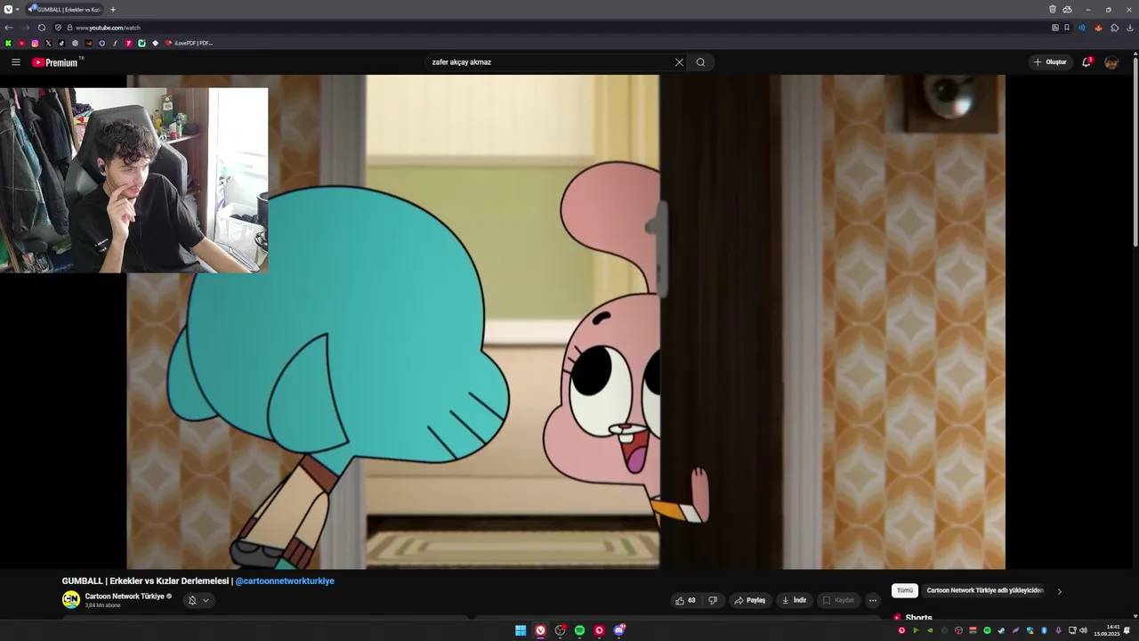Open Spotify from the taskbar
Image resolution: width=1139 pixels, height=641 pixels.
pyautogui.click(x=579, y=630)
